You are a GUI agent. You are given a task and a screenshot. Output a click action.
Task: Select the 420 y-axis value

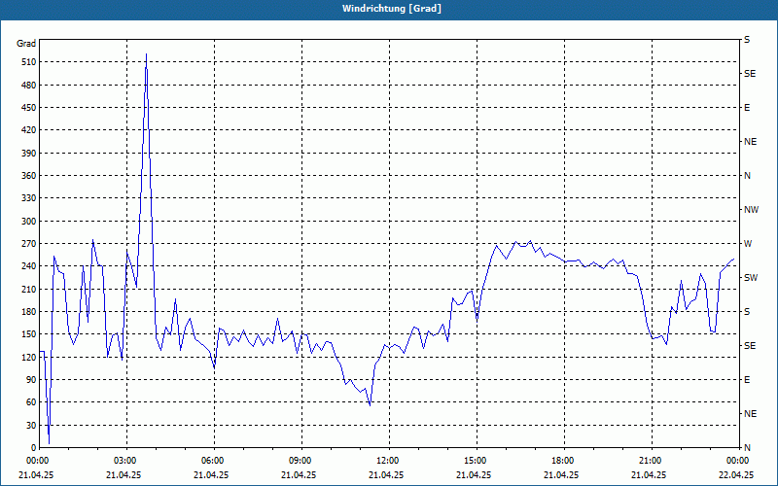[x=29, y=130]
